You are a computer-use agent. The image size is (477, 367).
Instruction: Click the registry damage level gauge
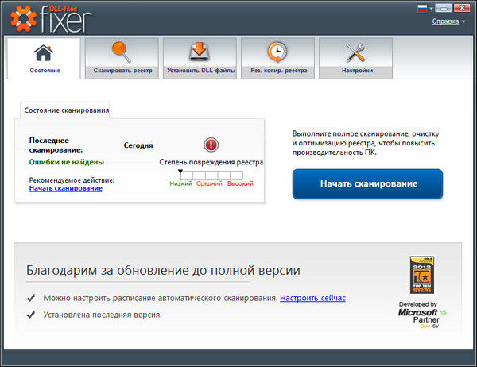tap(211, 175)
